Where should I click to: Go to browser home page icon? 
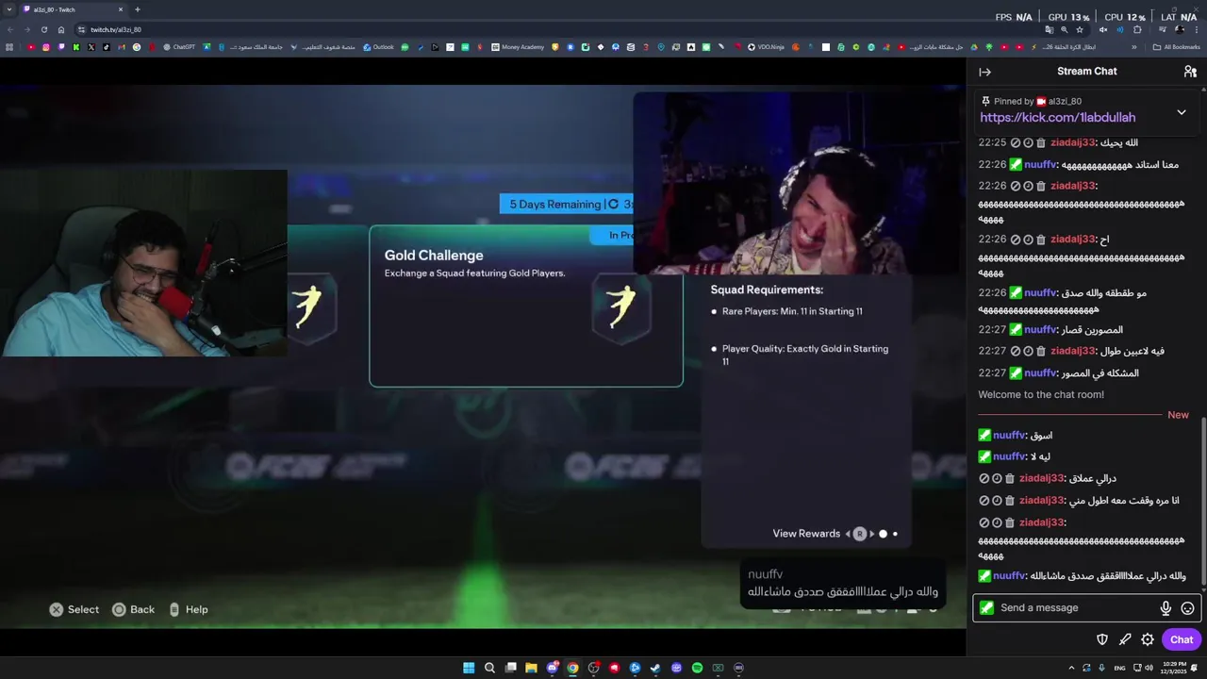click(x=61, y=29)
